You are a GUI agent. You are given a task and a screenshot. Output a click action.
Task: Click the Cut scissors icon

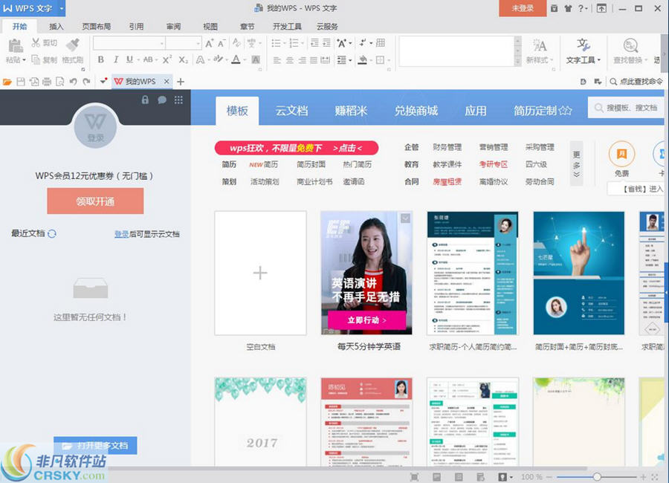[x=36, y=42]
